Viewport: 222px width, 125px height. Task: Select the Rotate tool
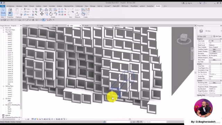[x=51, y=14]
